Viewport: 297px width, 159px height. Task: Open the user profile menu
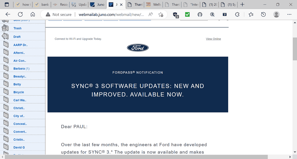click(276, 14)
